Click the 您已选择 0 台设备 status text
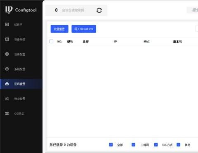198x153 pixels. 63,145
